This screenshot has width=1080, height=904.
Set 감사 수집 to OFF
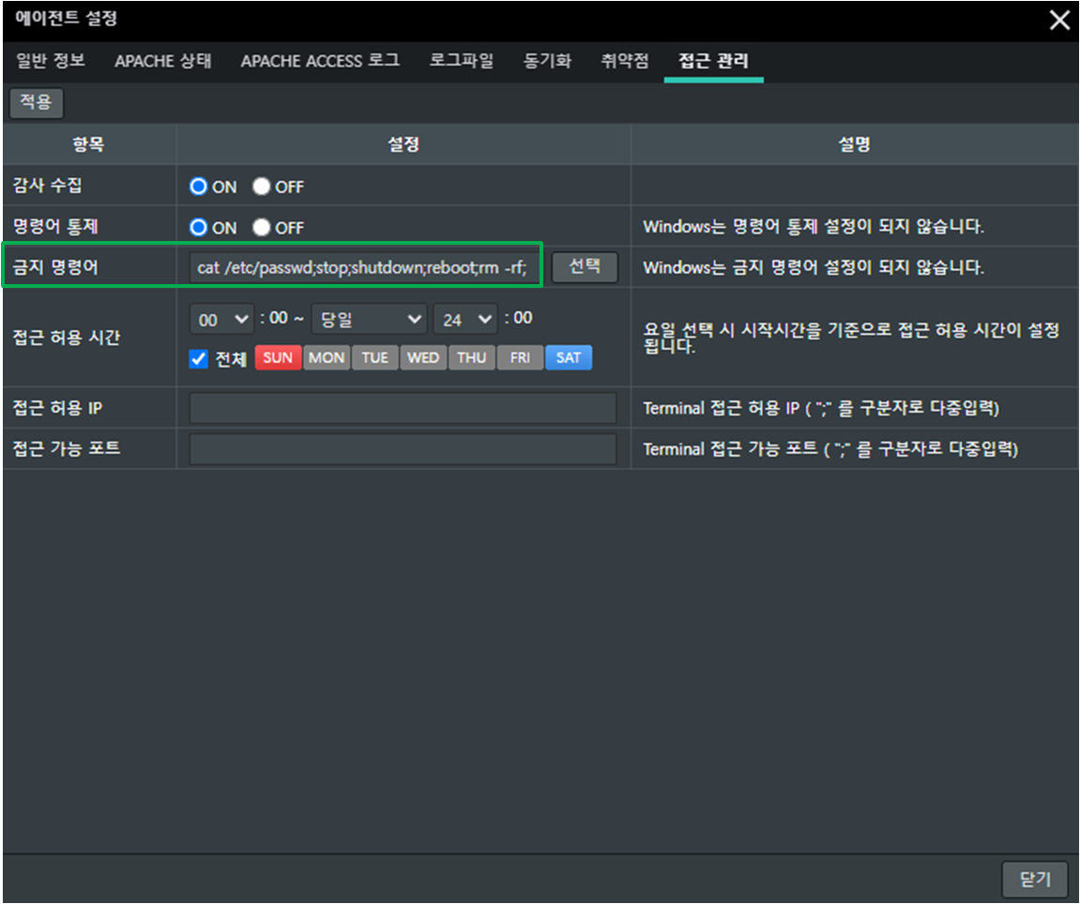(x=262, y=187)
